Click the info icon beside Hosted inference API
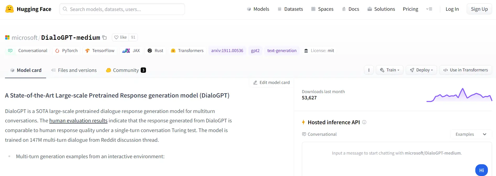 pos(364,122)
